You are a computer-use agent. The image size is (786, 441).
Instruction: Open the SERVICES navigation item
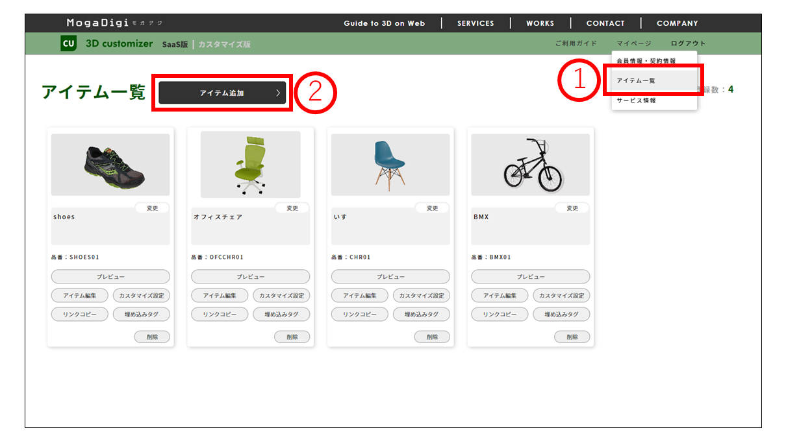click(475, 23)
